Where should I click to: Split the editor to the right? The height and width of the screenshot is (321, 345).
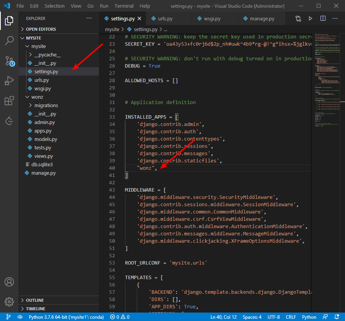pos(323,18)
